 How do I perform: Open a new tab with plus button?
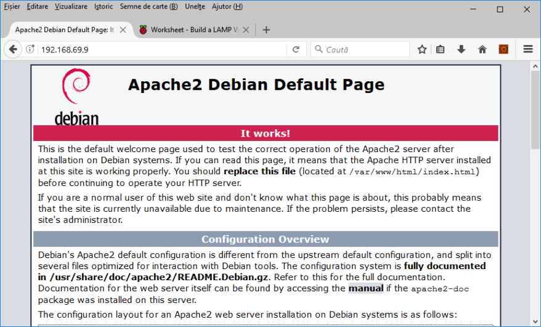pos(266,30)
